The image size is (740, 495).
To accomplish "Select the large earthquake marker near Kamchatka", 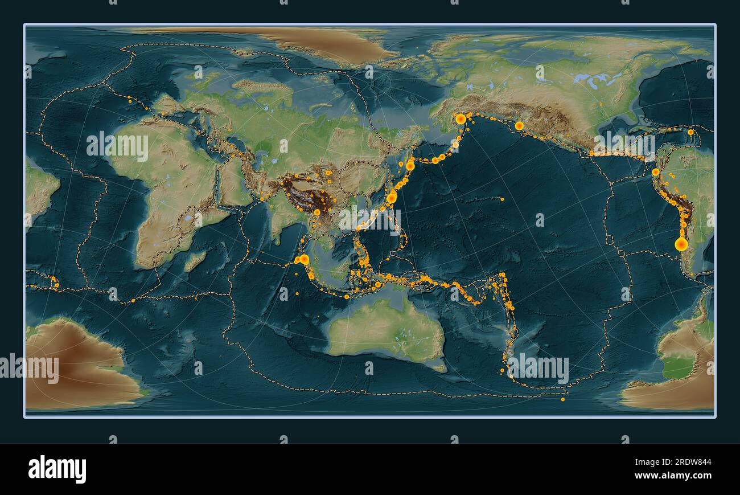I will coord(410,166).
